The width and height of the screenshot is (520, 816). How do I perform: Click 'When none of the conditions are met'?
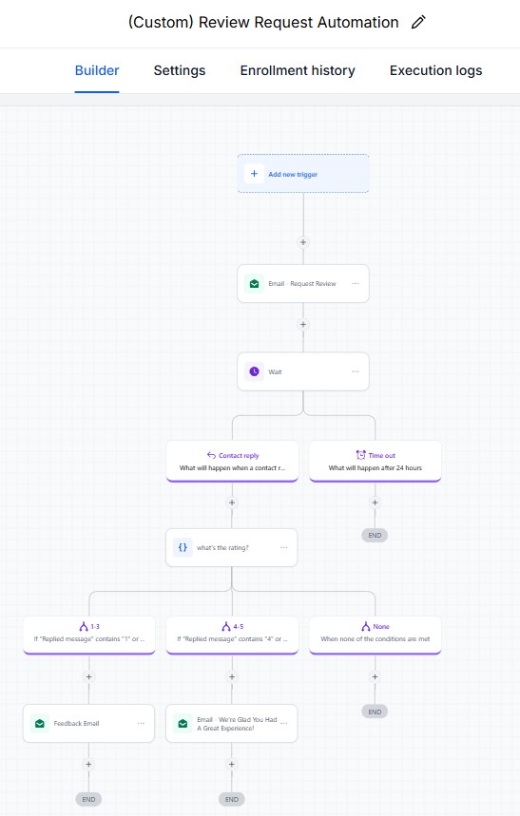376,638
